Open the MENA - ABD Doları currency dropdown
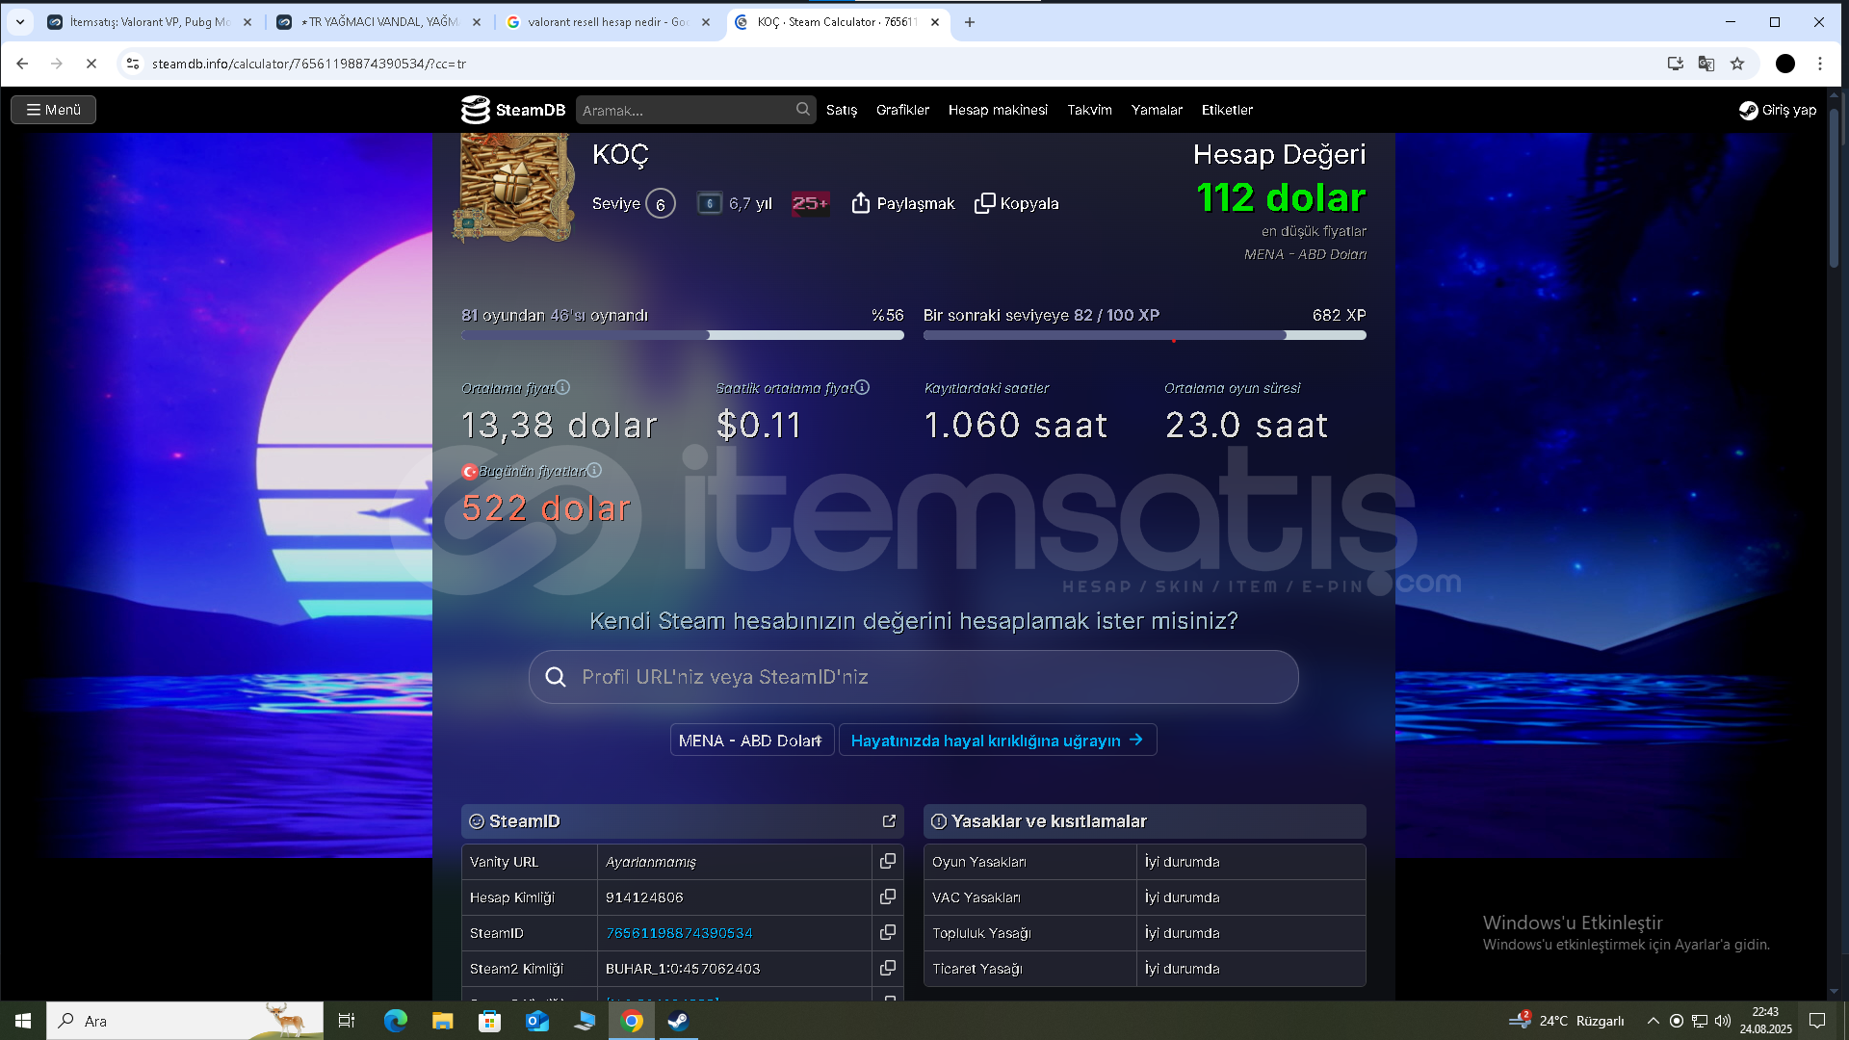This screenshot has height=1040, width=1849. [x=751, y=741]
